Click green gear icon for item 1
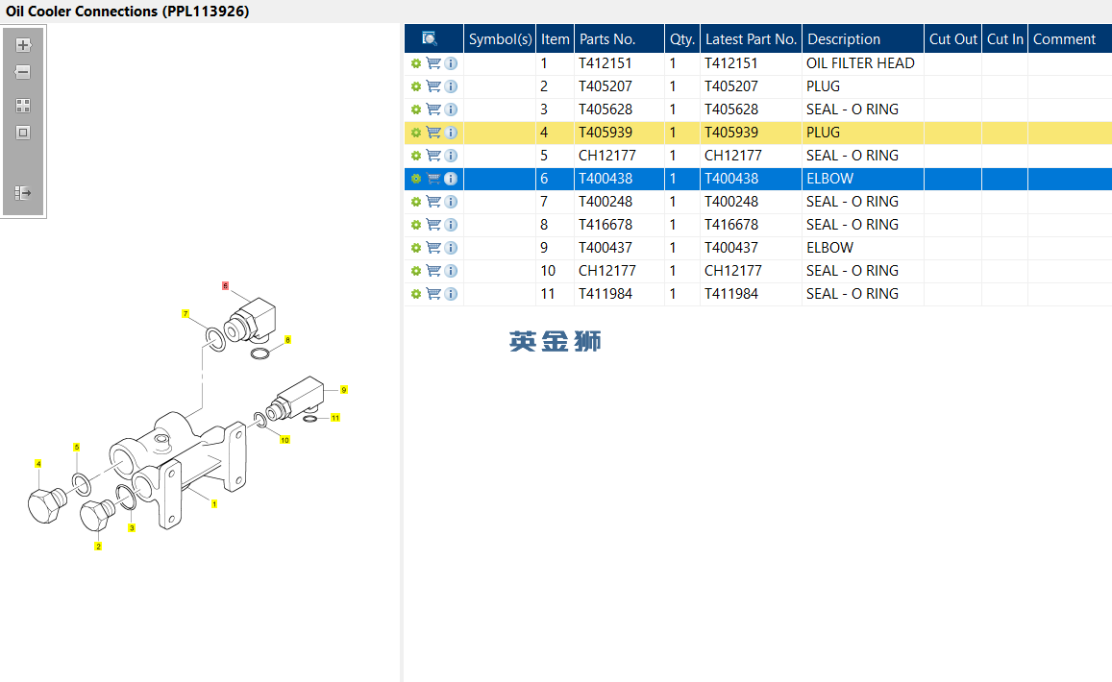 pyautogui.click(x=416, y=63)
